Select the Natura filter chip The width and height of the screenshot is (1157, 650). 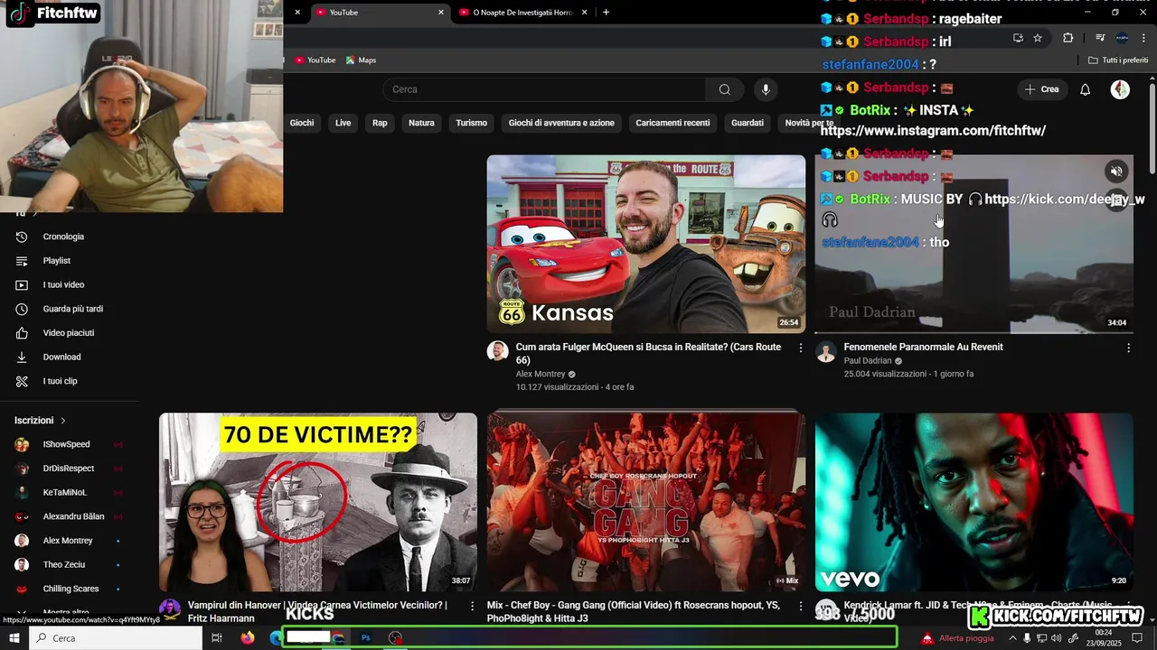click(x=421, y=123)
